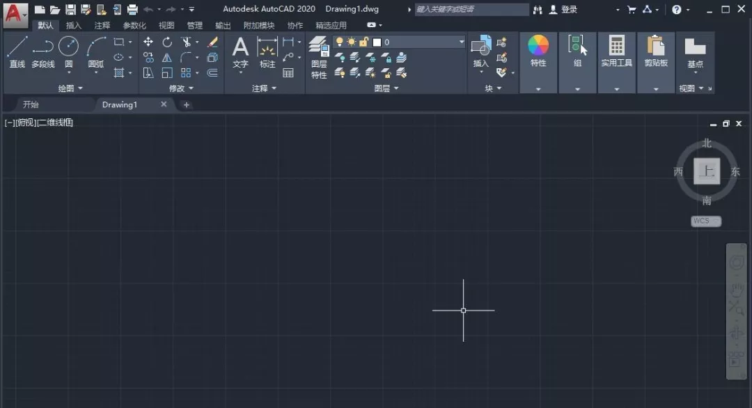Open the layer 0 dropdown list
This screenshot has width=752, height=408.
tap(462, 42)
